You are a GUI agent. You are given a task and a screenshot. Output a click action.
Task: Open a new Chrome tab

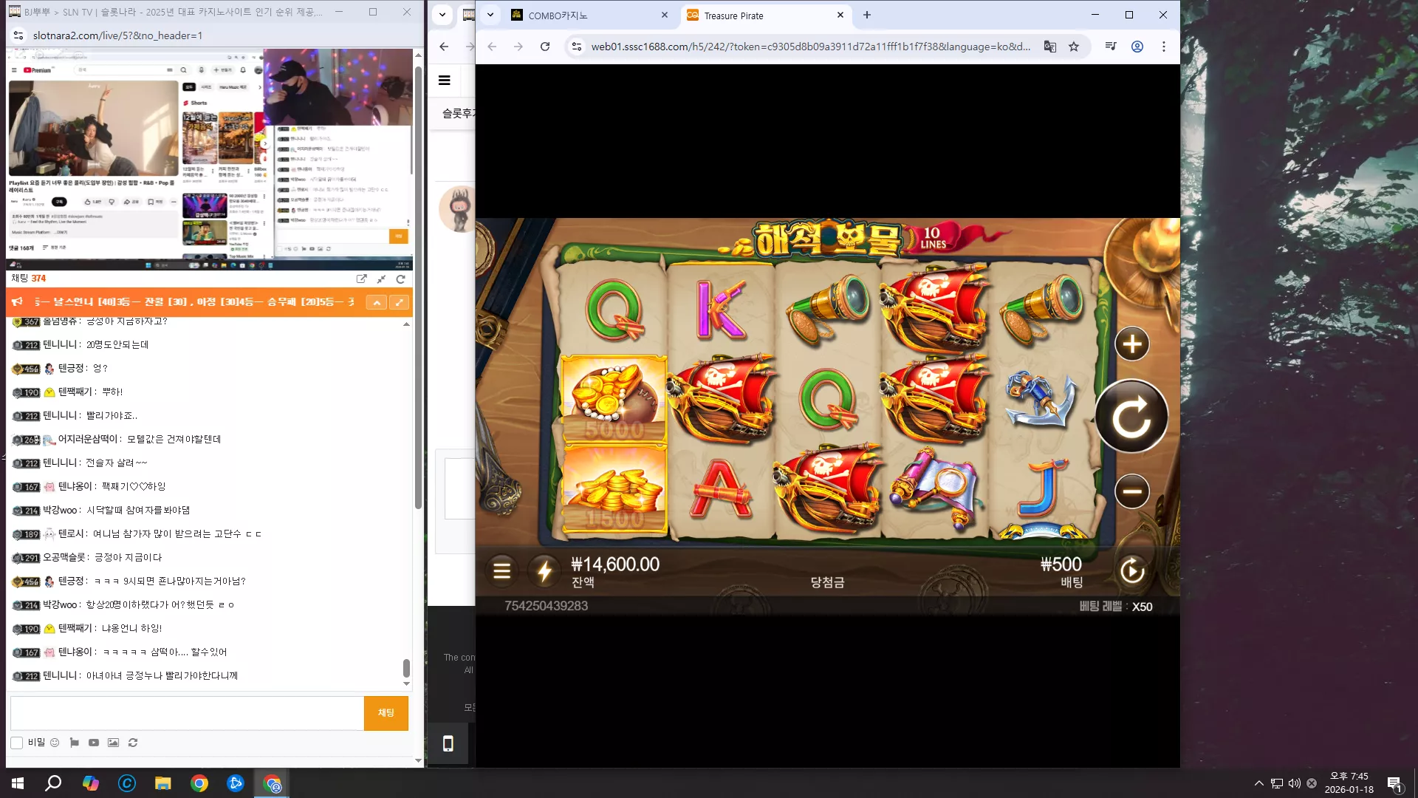[x=867, y=15]
